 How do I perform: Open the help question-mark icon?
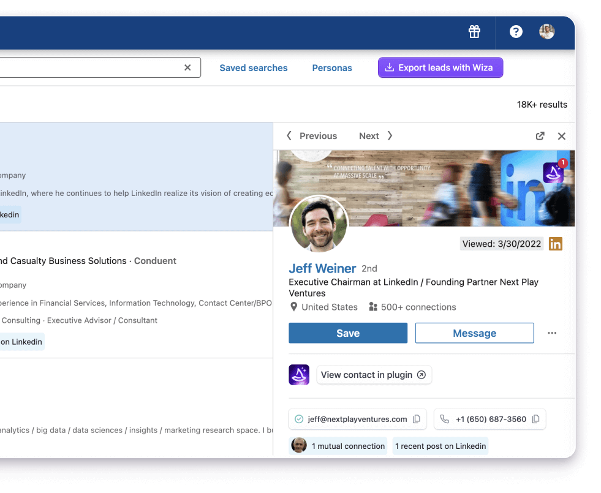click(516, 31)
